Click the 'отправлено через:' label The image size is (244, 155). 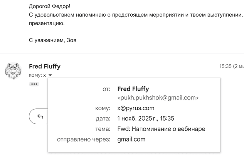click(x=84, y=139)
